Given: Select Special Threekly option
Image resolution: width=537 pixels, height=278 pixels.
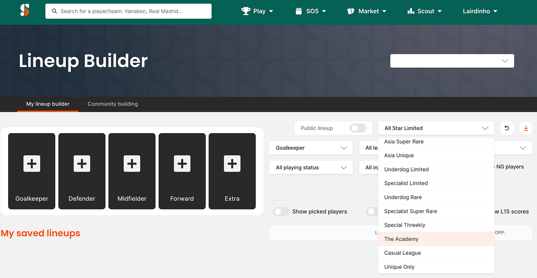Looking at the screenshot, I should (x=436, y=225).
